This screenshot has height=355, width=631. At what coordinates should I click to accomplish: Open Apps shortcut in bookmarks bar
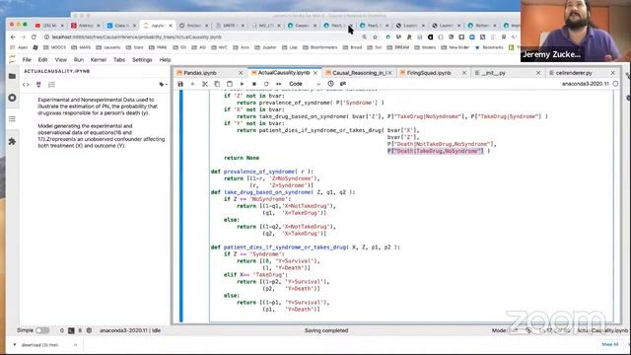coord(20,47)
